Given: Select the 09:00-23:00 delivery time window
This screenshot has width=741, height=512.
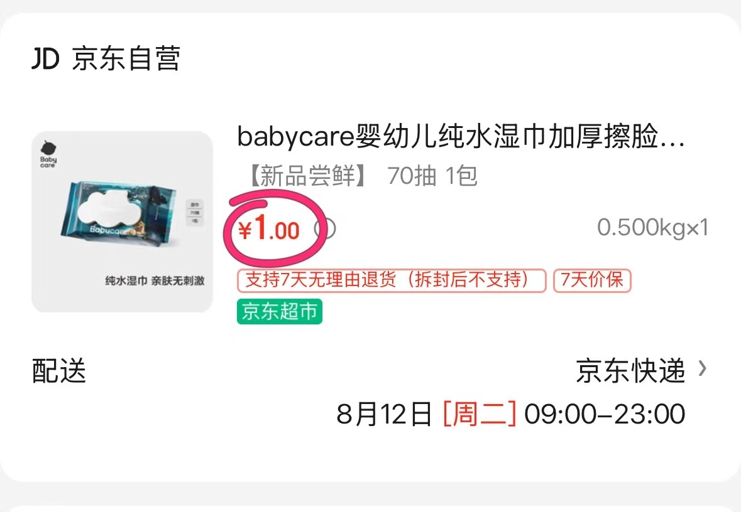Looking at the screenshot, I should click(x=605, y=414).
